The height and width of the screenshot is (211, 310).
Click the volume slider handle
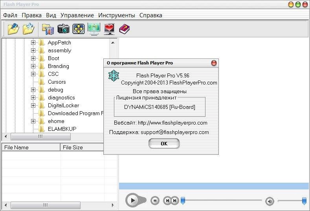point(304,201)
